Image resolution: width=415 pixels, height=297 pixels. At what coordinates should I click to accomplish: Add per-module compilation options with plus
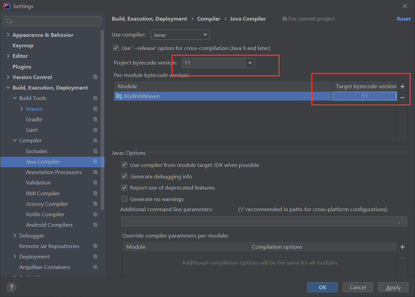[x=402, y=247]
